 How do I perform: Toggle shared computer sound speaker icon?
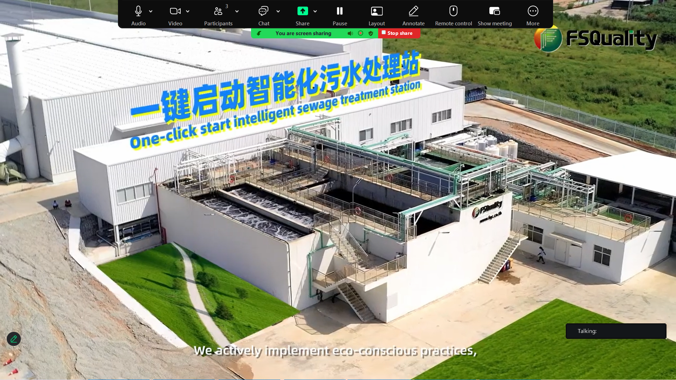coord(350,33)
